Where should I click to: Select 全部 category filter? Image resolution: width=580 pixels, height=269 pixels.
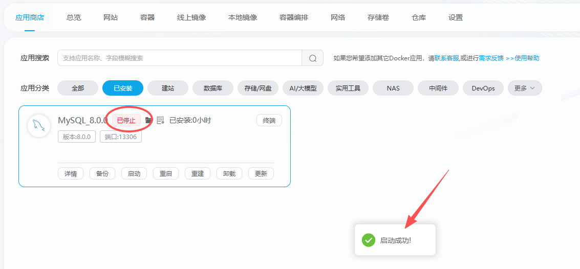point(78,88)
